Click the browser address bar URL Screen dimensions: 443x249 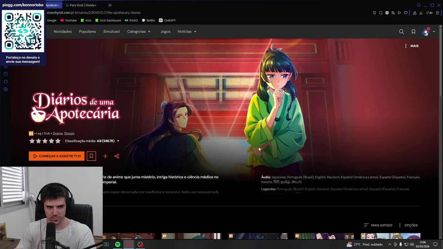94,13
